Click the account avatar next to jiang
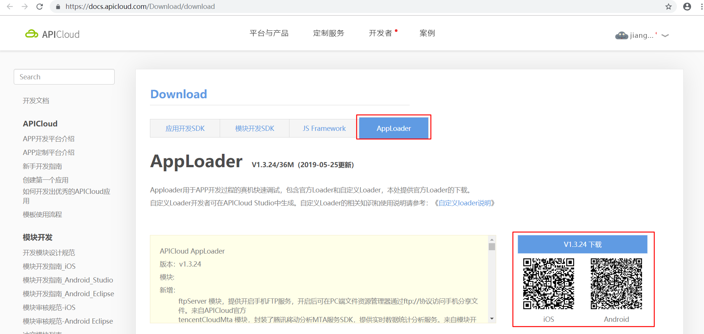Screen dimensions: 704x334 (x=622, y=35)
